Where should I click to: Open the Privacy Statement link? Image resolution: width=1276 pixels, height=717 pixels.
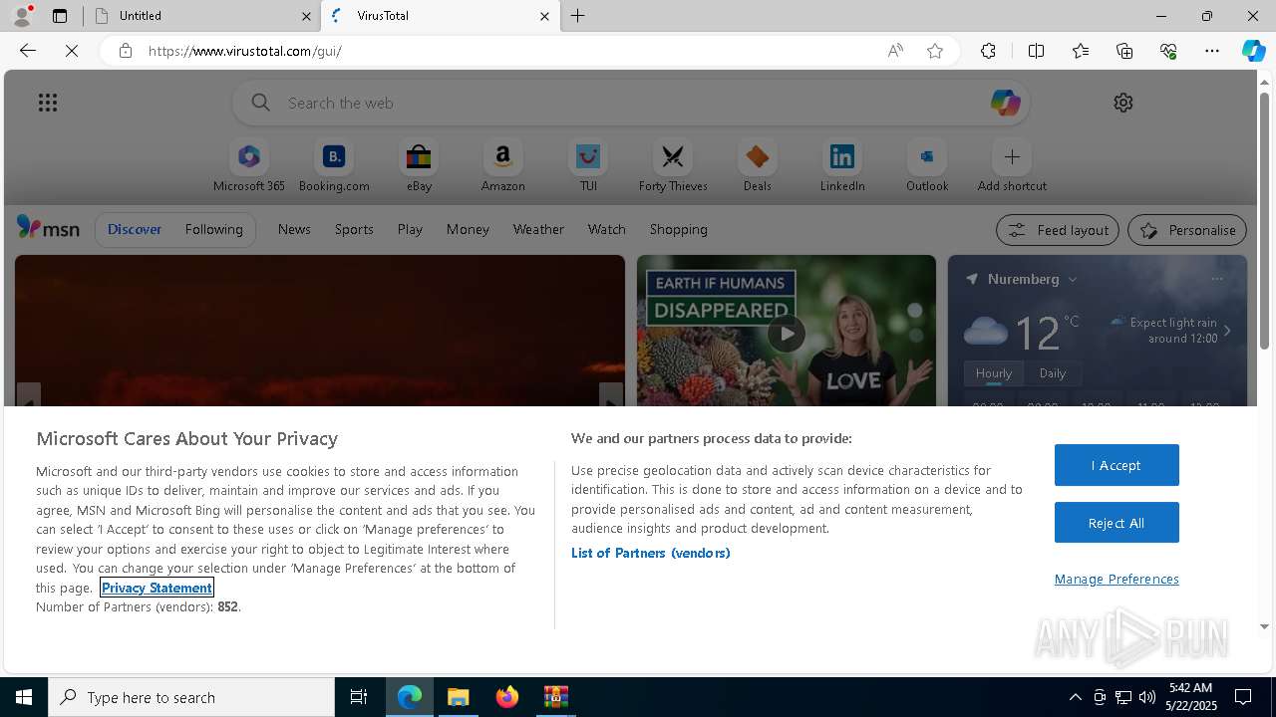(x=157, y=588)
